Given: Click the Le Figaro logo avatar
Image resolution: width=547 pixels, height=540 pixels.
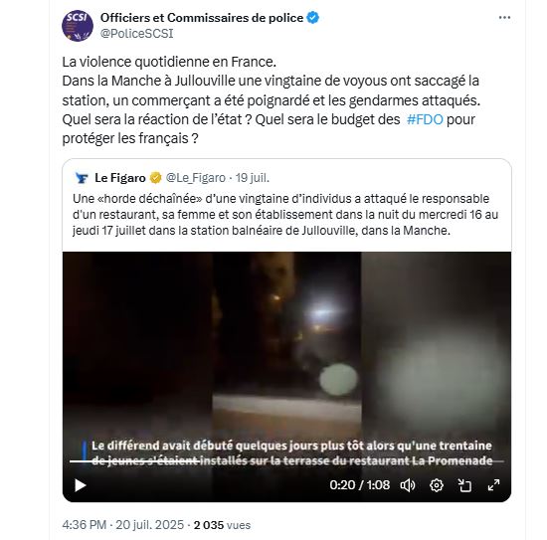Looking at the screenshot, I should 82,178.
